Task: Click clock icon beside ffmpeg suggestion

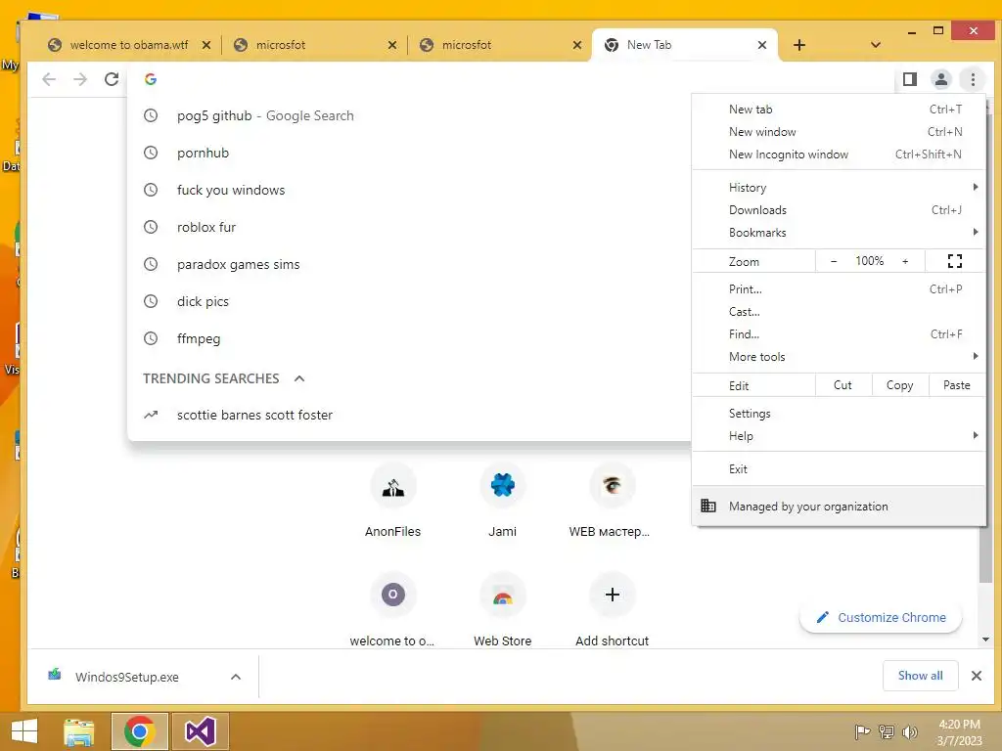Action: coord(151,338)
